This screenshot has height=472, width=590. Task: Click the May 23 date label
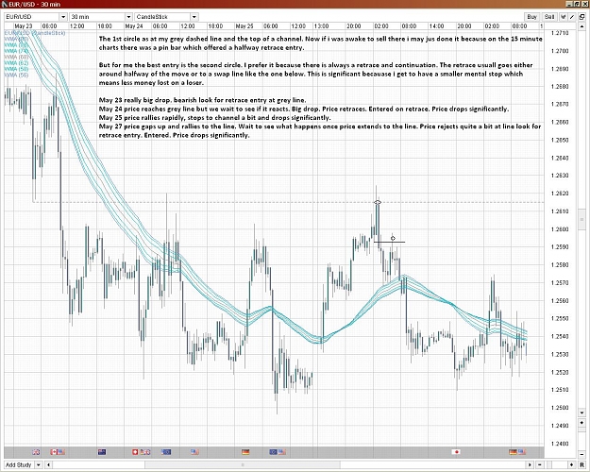click(x=24, y=26)
